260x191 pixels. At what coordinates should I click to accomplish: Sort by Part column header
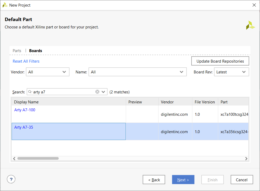coord(233,102)
